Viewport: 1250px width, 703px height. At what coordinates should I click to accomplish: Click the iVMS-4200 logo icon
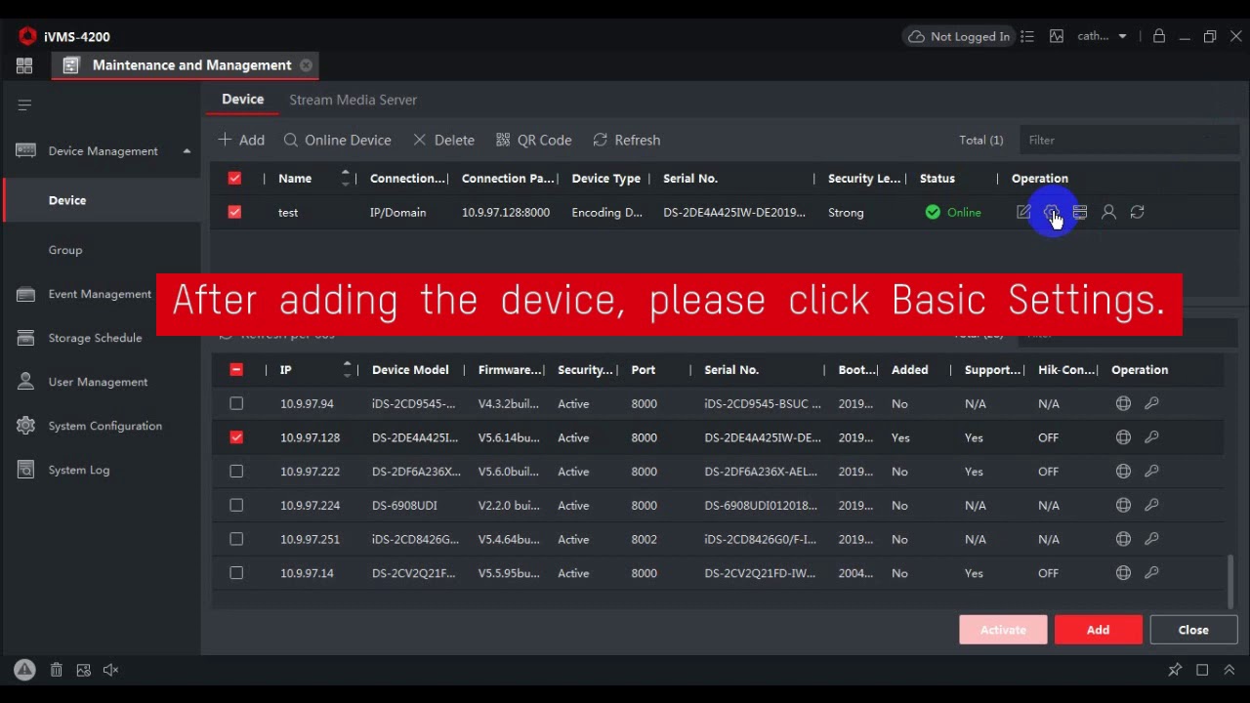coord(27,36)
